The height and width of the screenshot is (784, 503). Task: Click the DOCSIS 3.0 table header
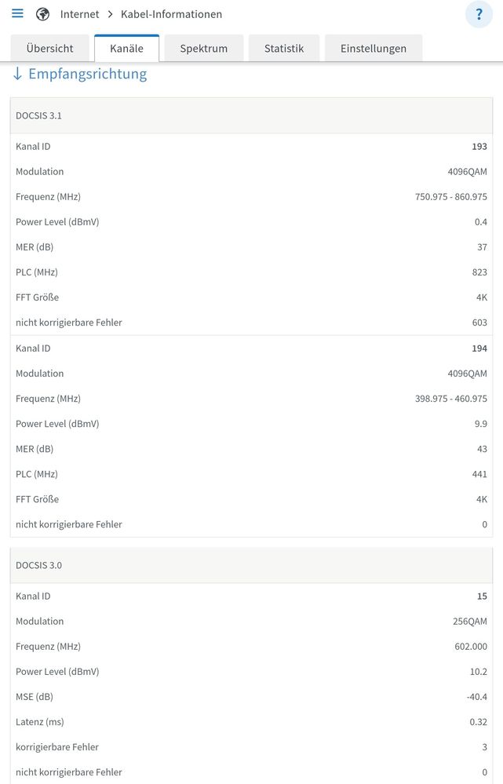(x=39, y=565)
